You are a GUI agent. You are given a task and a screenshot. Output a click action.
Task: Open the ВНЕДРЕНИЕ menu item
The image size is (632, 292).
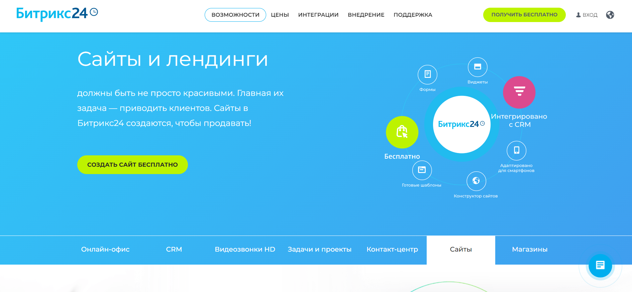pyautogui.click(x=366, y=15)
